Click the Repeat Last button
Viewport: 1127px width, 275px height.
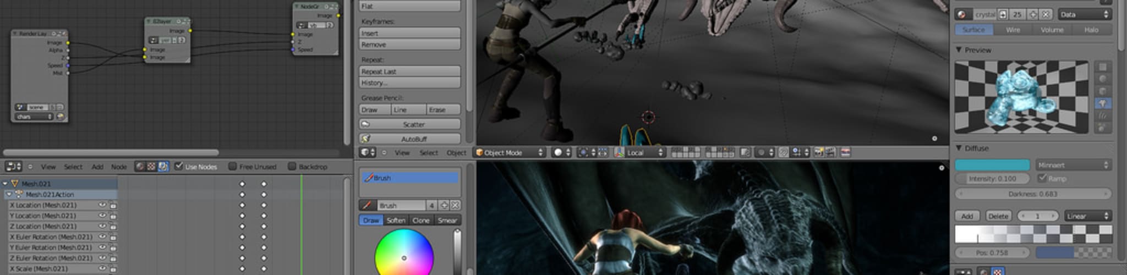coord(409,71)
